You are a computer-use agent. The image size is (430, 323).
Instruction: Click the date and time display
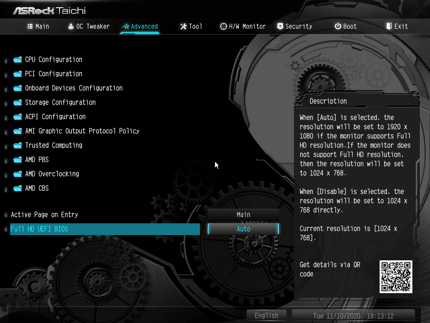[354, 316]
